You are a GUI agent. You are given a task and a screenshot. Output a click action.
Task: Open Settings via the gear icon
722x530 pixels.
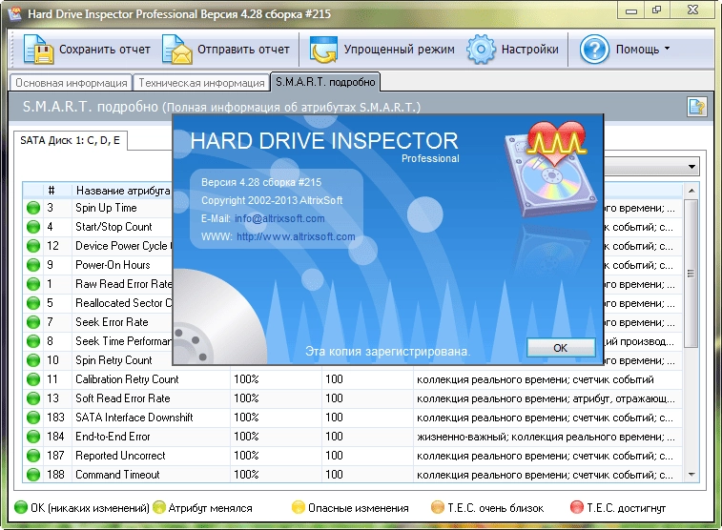(482, 49)
